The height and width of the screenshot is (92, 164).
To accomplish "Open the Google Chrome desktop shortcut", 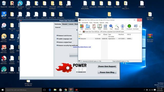I will coord(12,49).
